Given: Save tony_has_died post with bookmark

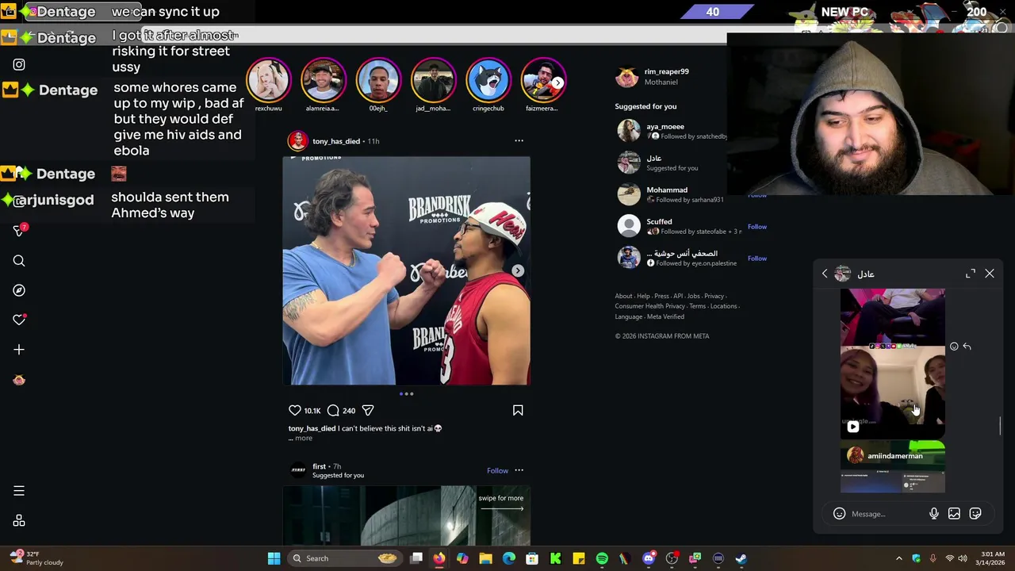Looking at the screenshot, I should pos(518,410).
